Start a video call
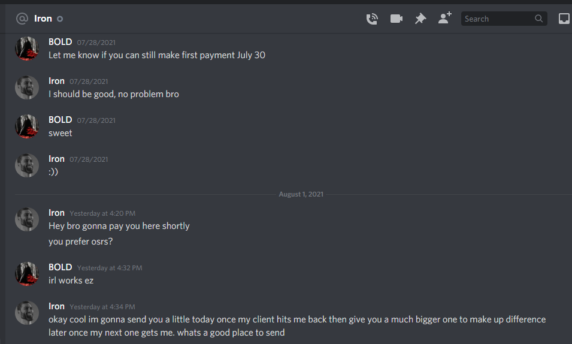This screenshot has width=572, height=344. 396,19
